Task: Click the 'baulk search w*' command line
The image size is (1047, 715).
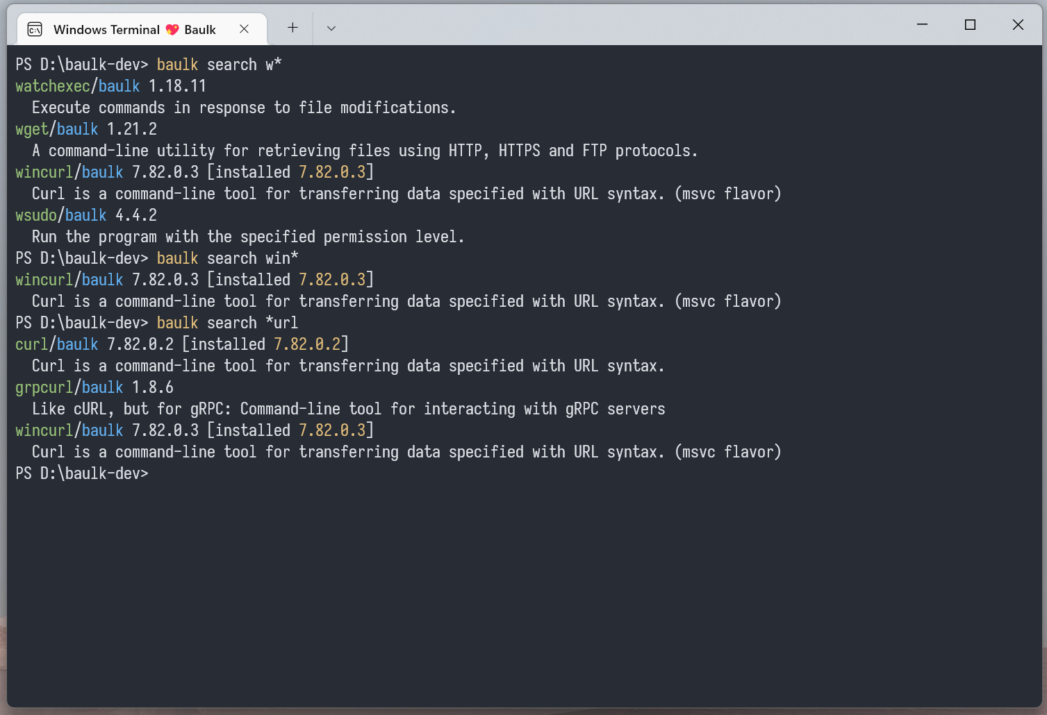Action: (149, 65)
